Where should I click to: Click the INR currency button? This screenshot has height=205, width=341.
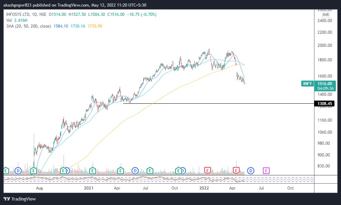click(325, 15)
